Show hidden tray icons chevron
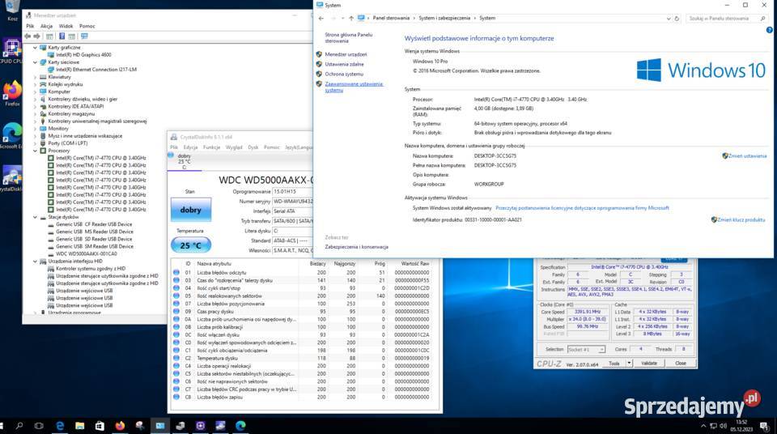Image resolution: width=777 pixels, height=434 pixels. 703,426
